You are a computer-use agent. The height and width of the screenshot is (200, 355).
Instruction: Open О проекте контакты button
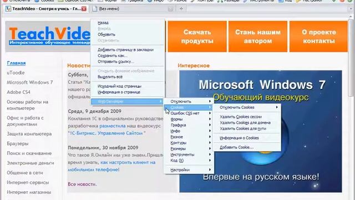[x=318, y=37]
